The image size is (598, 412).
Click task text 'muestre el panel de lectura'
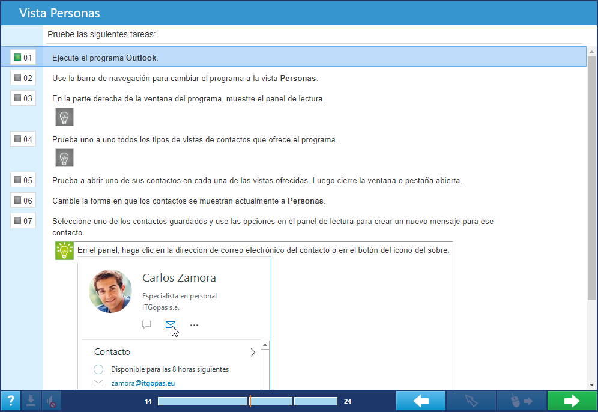(x=276, y=99)
